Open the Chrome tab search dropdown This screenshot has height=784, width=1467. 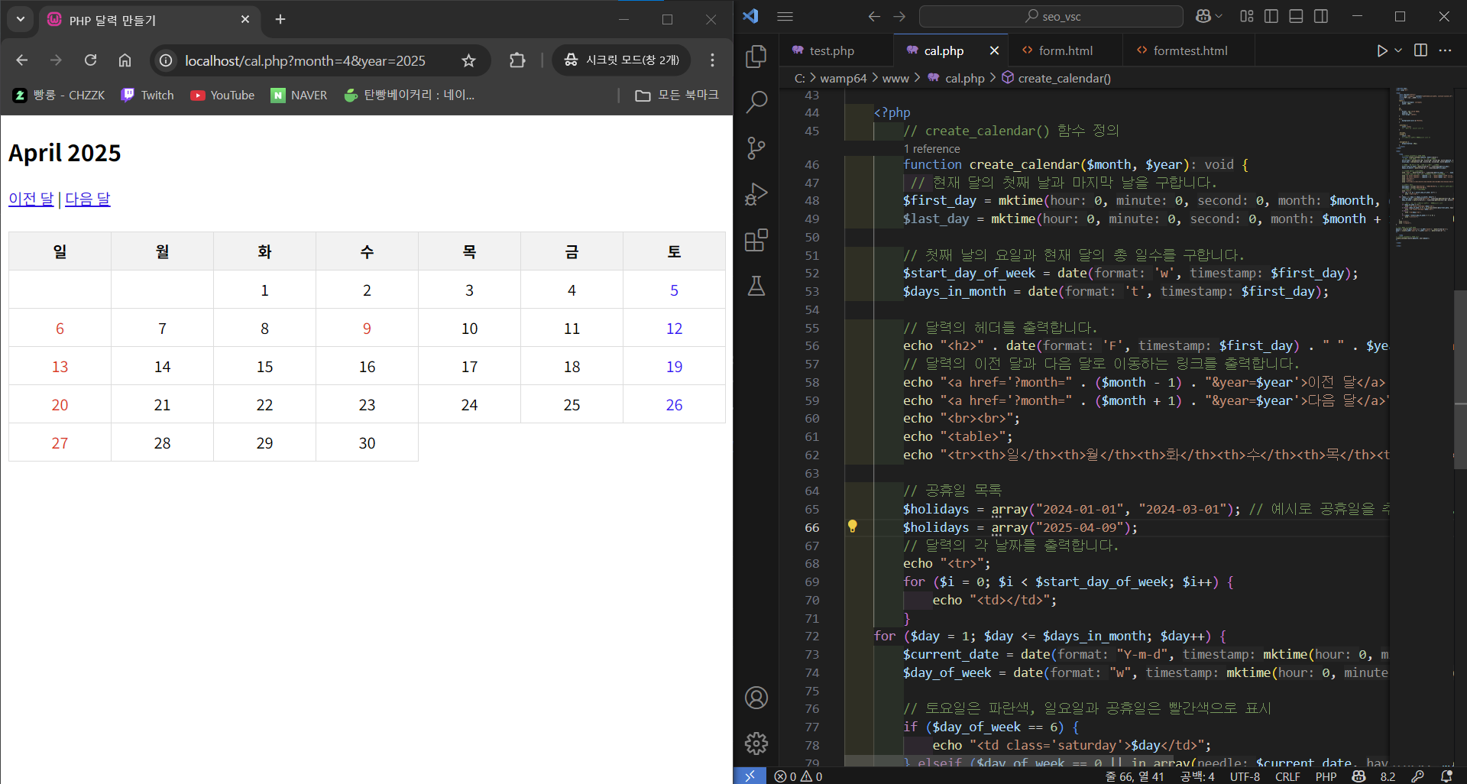20,19
